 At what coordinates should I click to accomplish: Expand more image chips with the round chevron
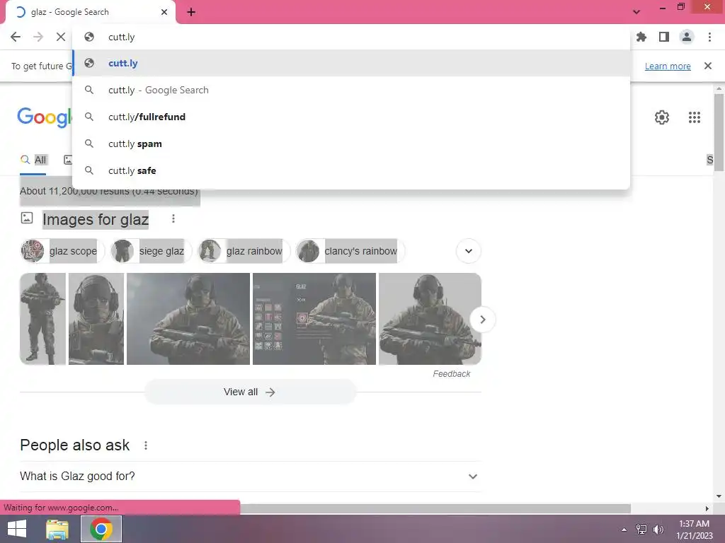pos(469,251)
